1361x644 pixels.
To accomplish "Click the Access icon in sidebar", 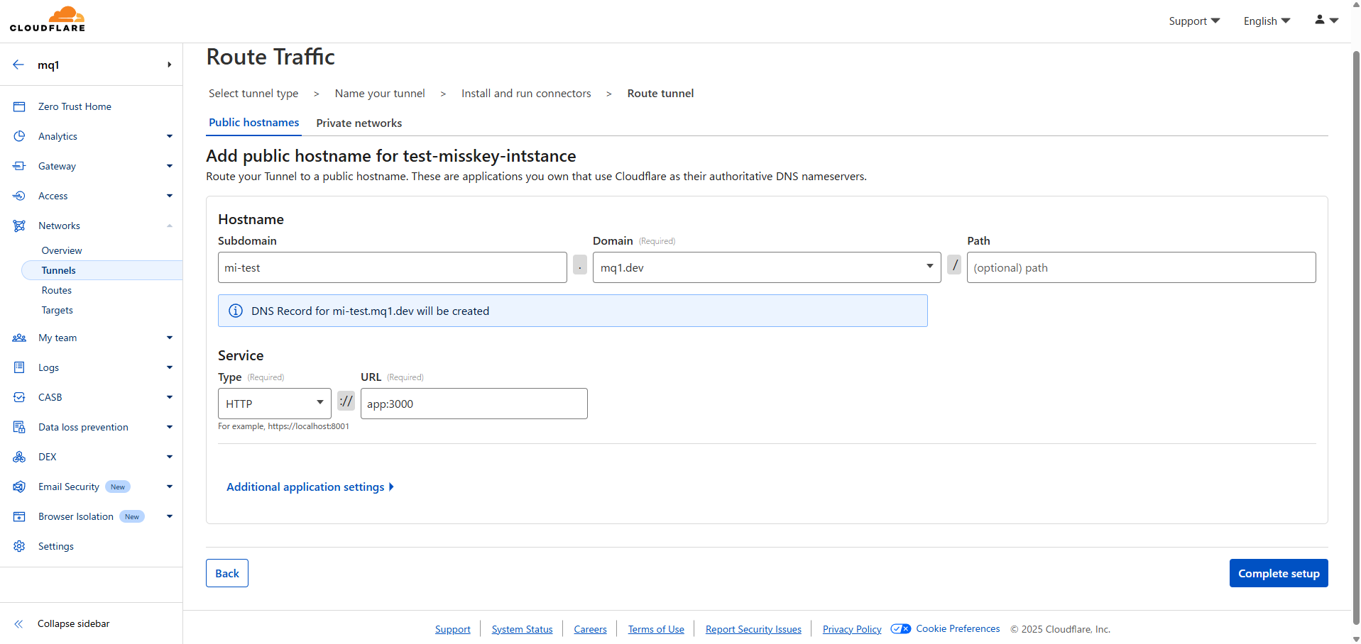I will [19, 196].
